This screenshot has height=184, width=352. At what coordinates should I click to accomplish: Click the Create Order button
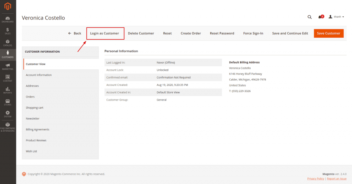click(191, 33)
